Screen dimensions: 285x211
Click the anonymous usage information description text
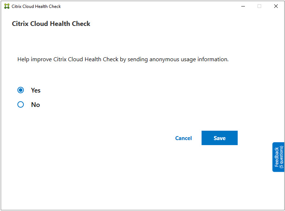123,59
